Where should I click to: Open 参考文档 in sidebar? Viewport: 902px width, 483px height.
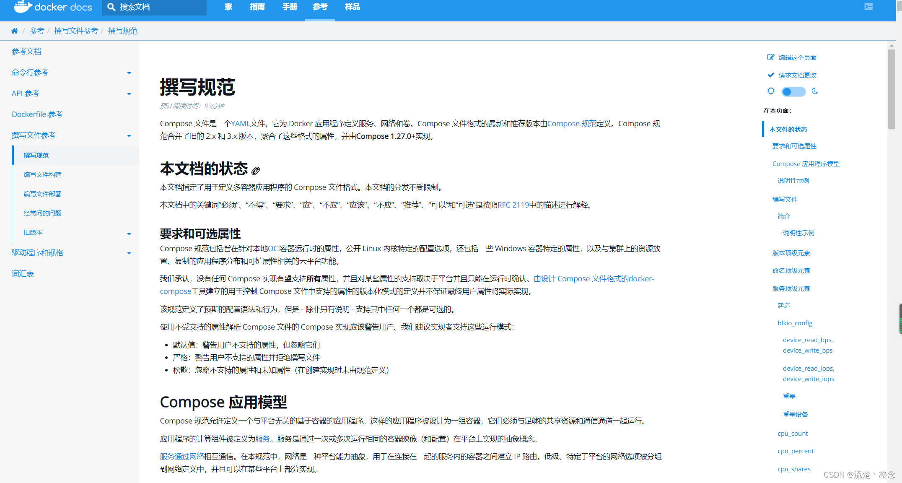click(26, 51)
